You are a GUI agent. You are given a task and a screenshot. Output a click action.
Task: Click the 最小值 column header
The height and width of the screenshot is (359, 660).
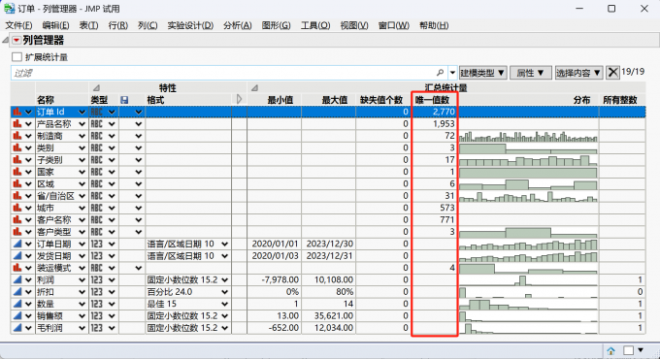(x=280, y=100)
